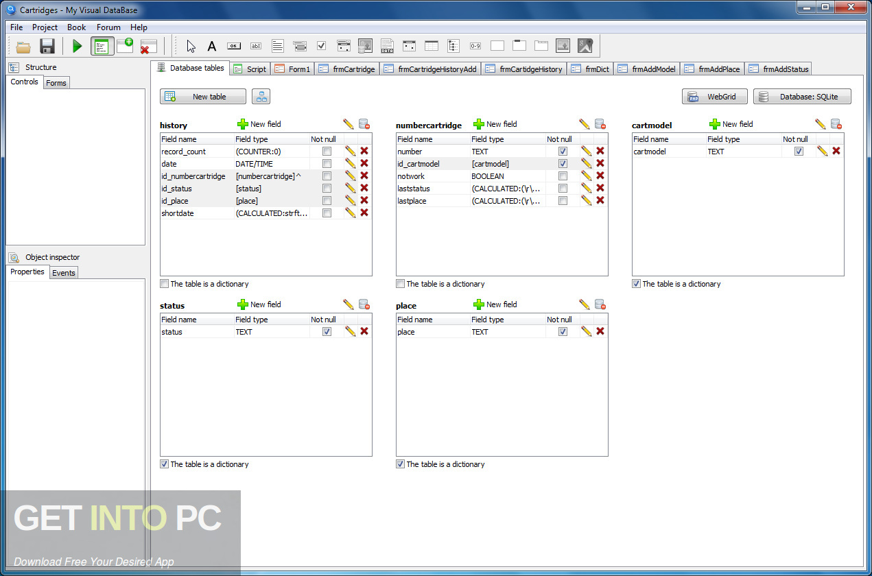Add new field to numbercartridge table
This screenshot has width=872, height=576.
495,124
